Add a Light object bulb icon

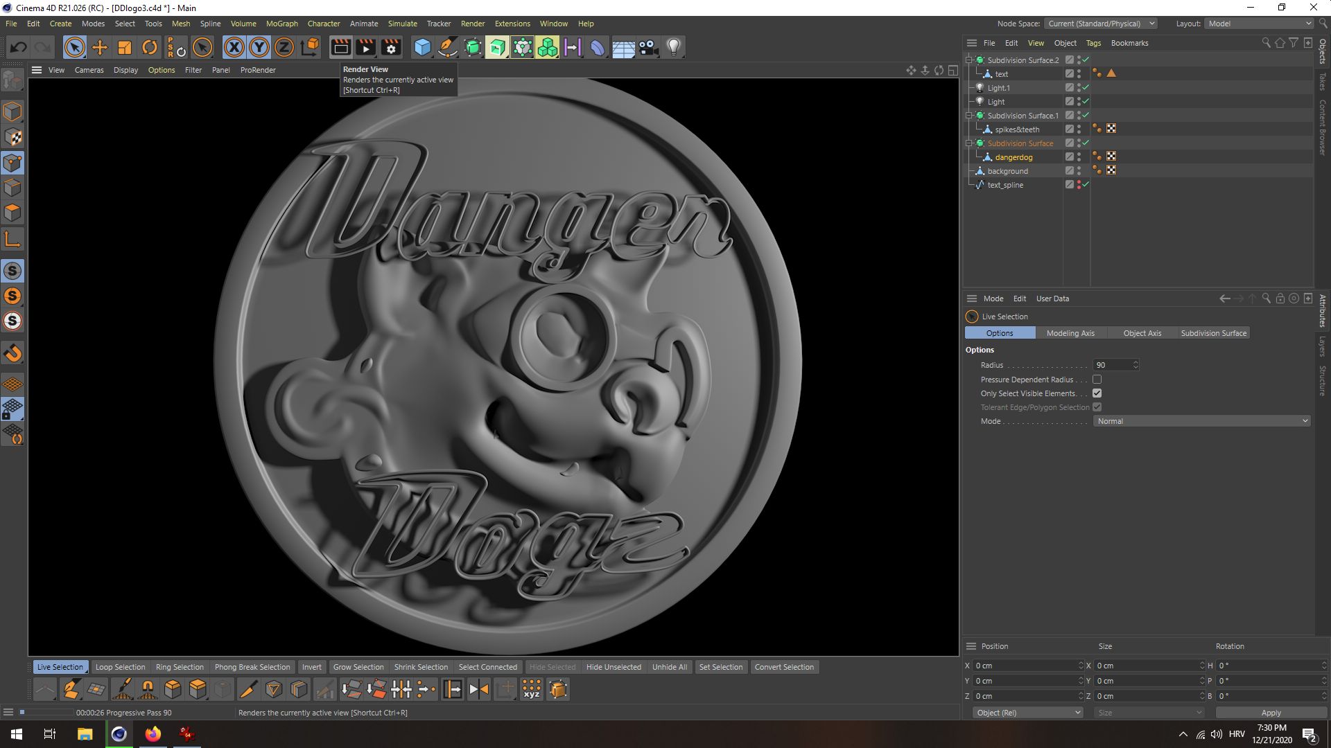pos(674,47)
